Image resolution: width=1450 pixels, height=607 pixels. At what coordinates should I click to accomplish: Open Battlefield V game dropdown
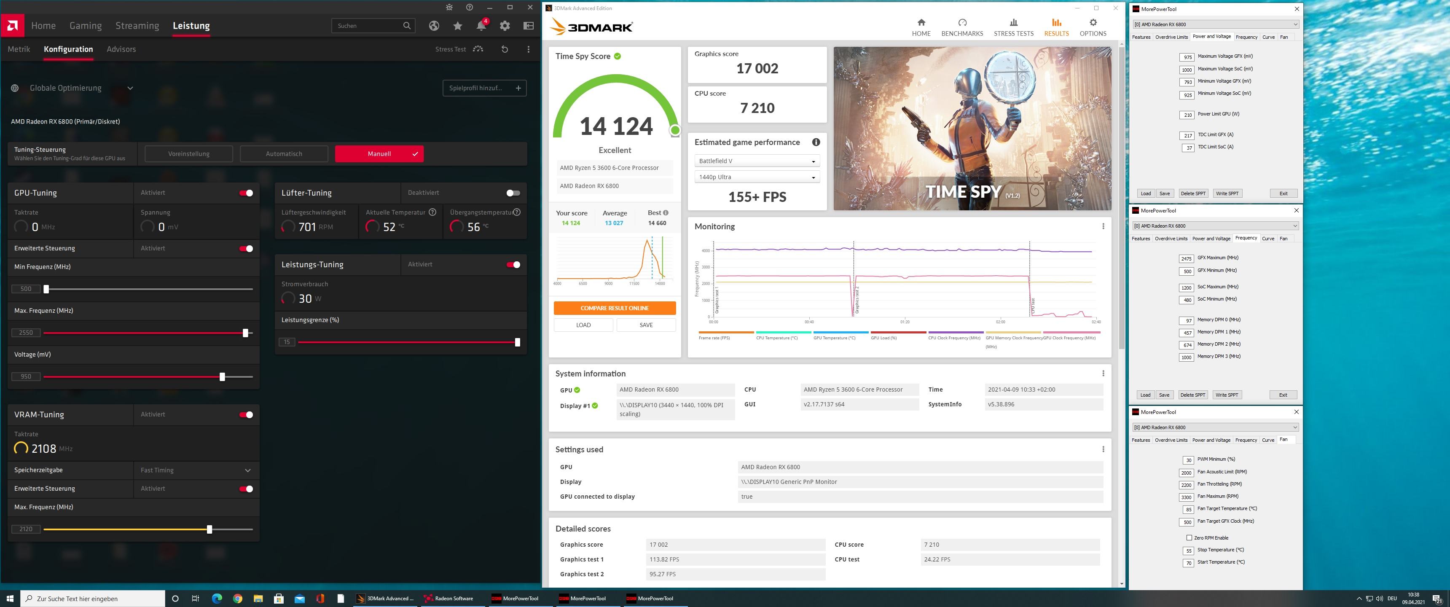[757, 161]
